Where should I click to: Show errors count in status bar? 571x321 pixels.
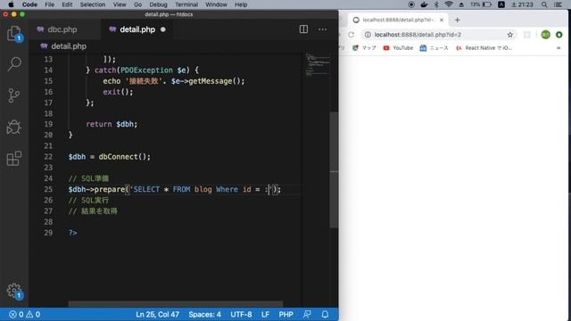[16, 315]
